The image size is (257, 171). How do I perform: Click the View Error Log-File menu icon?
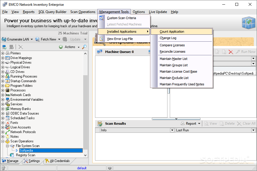click(101, 39)
